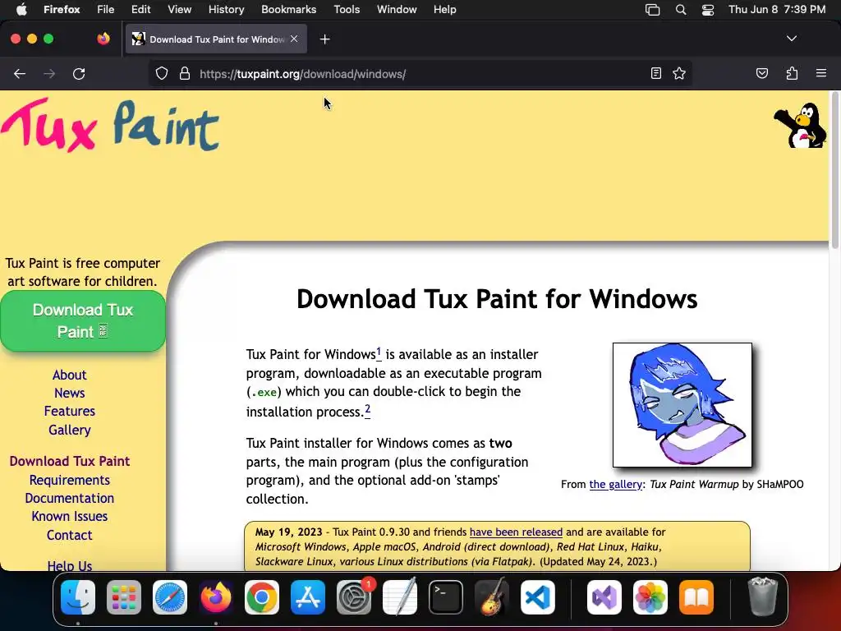Viewport: 841px width, 631px height.
Task: Open the Edit menu
Action: [x=140, y=9]
